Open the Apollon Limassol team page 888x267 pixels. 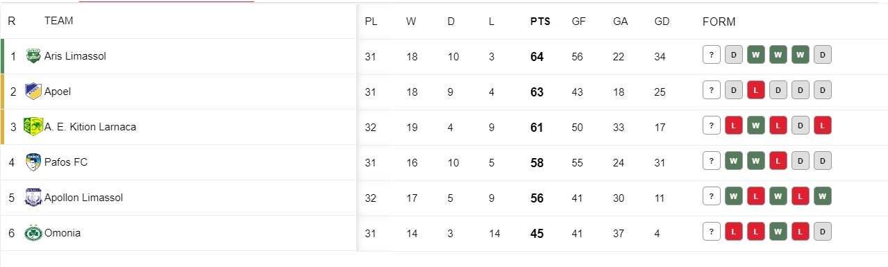(83, 198)
